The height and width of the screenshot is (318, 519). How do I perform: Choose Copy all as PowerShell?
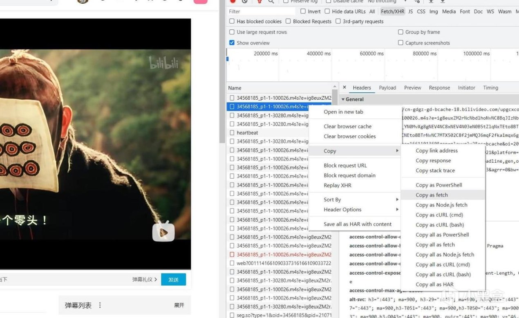[x=443, y=235]
